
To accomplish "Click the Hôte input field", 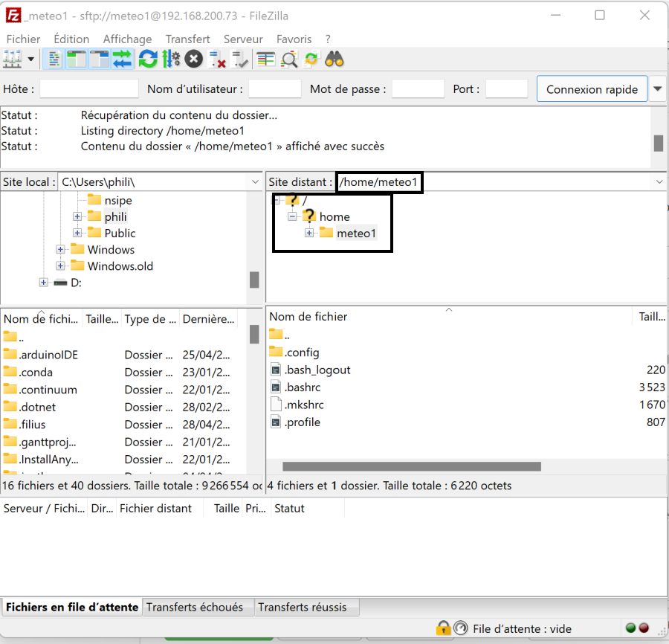I will coord(89,89).
